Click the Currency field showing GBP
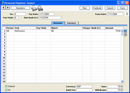This screenshot has width=130, height=93. click(x=84, y=86)
